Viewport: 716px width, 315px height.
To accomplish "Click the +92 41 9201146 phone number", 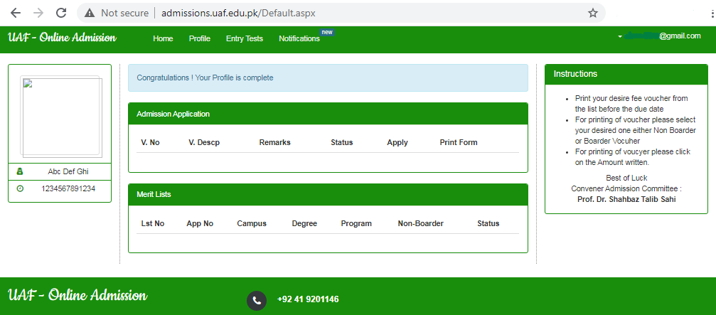I will [x=308, y=299].
